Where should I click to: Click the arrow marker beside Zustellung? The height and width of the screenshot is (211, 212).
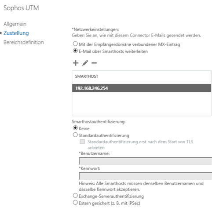point(1,33)
